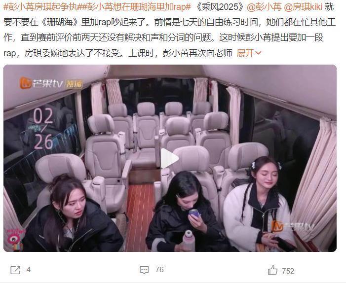Click the 《乘风2025》 title text
Image resolution: width=346 pixels, height=283 pixels.
pos(220,7)
